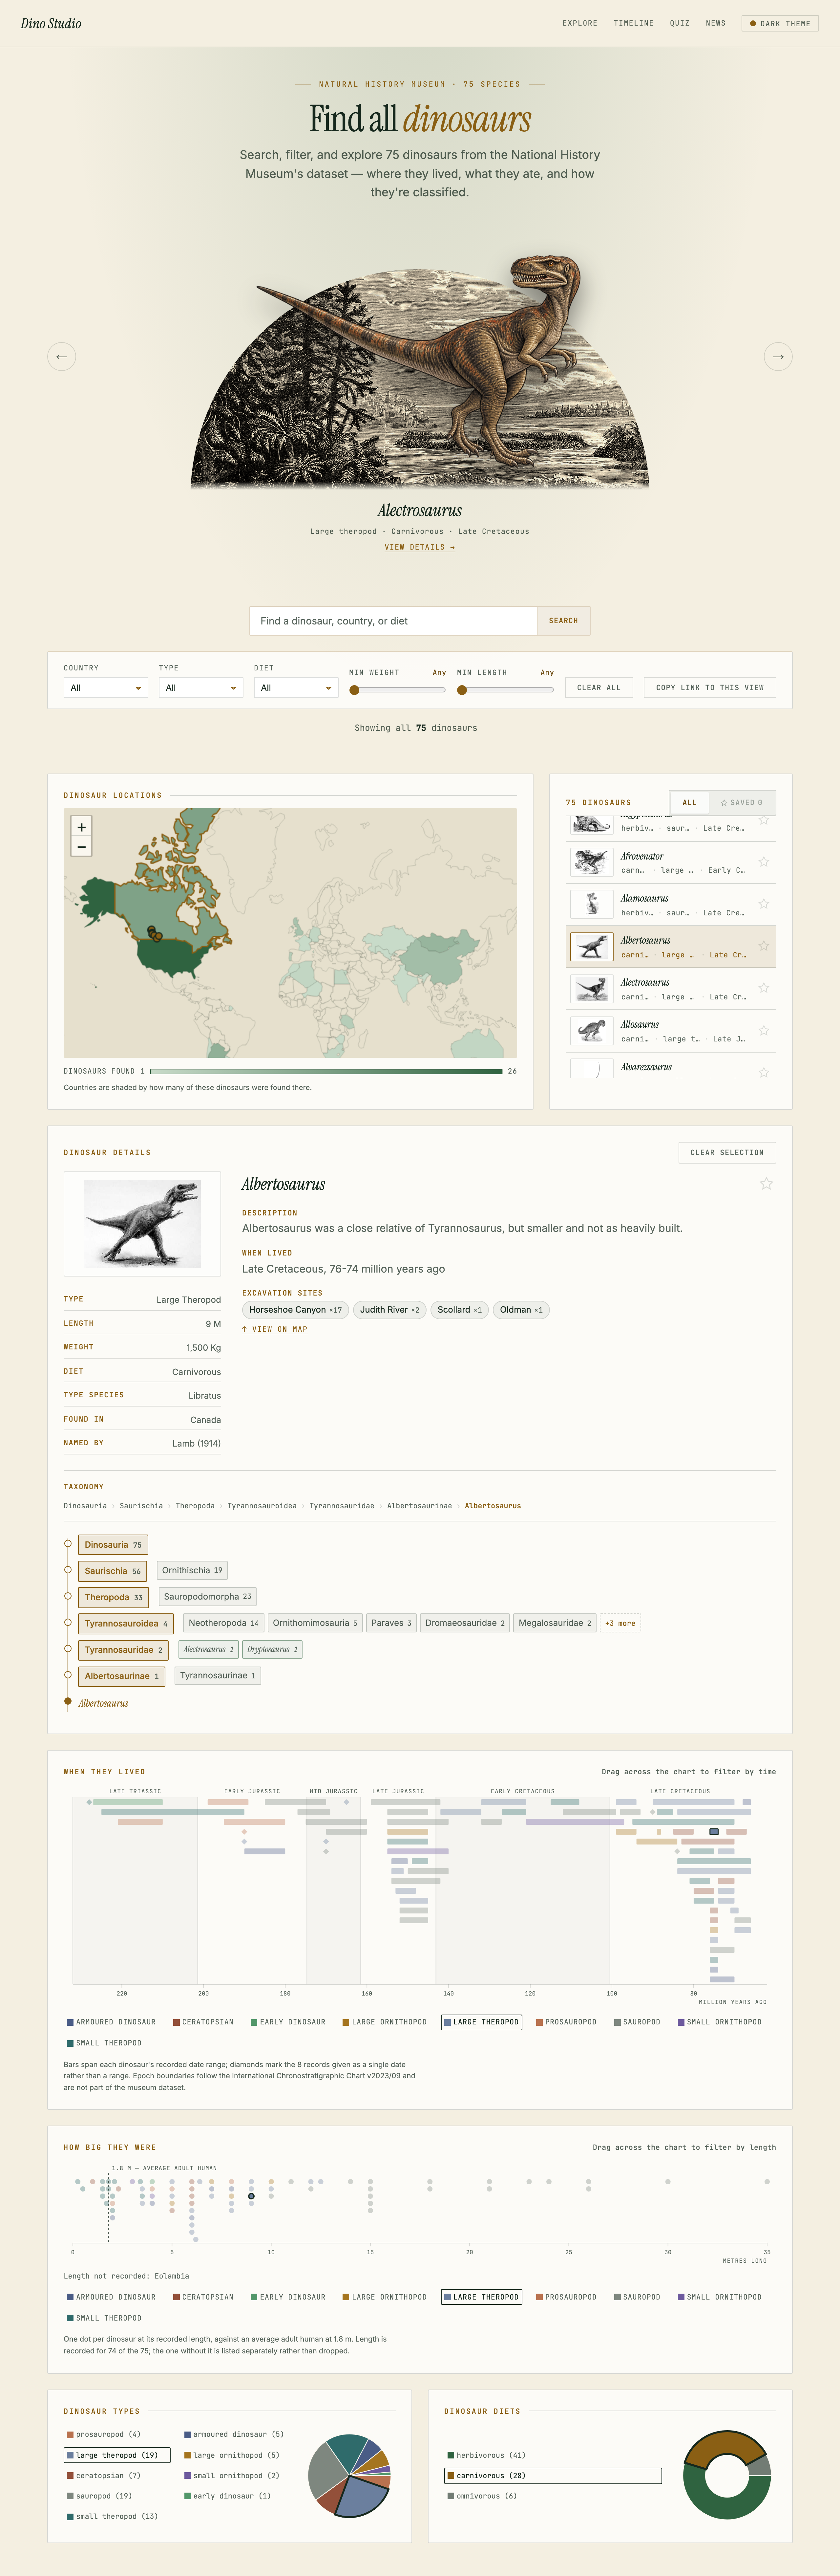This screenshot has height=2576, width=840.
Task: Open the Country dropdown
Action: [x=106, y=688]
